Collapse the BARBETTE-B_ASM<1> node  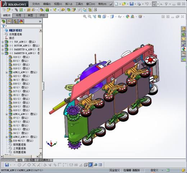pyautogui.click(x=3, y=53)
